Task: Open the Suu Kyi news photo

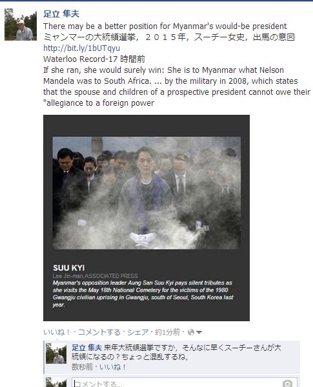Action: [x=146, y=193]
